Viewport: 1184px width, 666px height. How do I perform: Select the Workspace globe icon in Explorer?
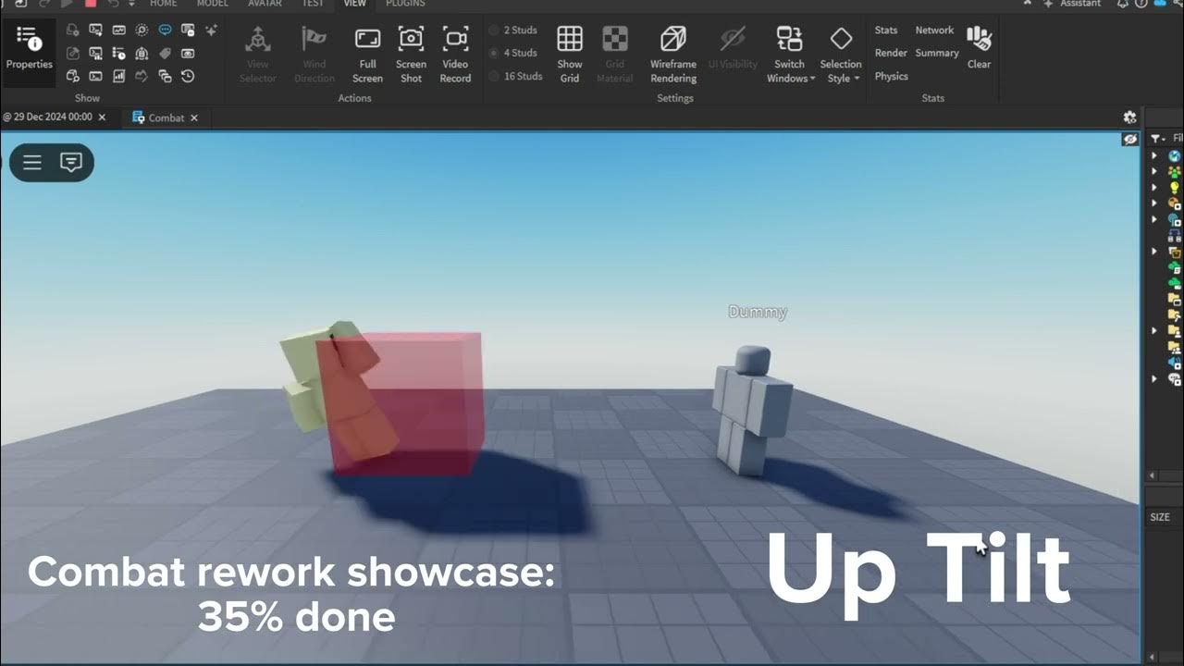(x=1175, y=155)
